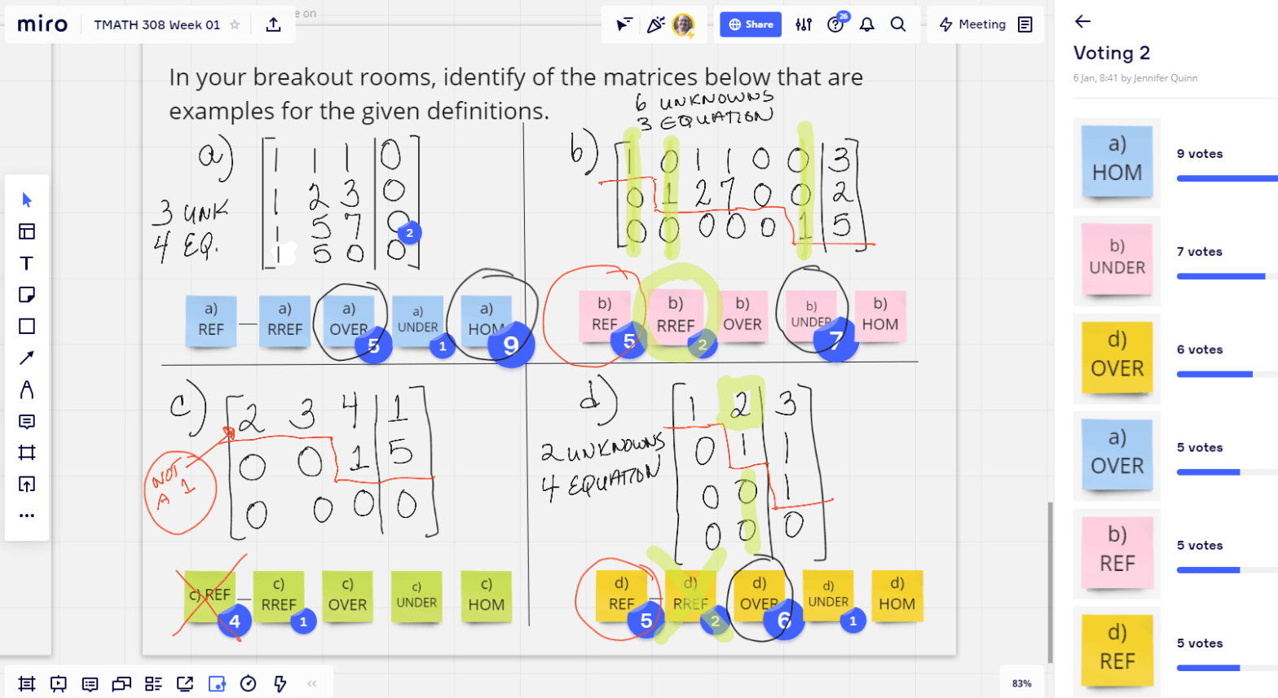Viewport: 1278px width, 698px height.
Task: Click the miro logo to go home
Action: tap(42, 24)
